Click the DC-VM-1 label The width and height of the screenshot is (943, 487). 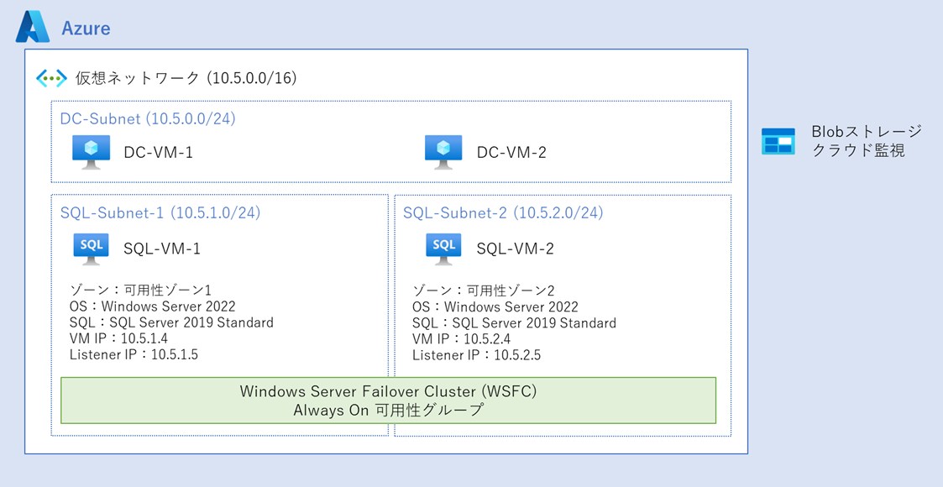pos(158,153)
